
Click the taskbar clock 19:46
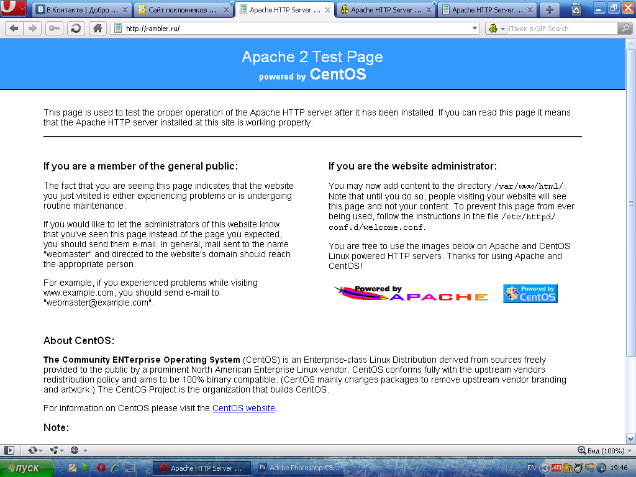619,468
